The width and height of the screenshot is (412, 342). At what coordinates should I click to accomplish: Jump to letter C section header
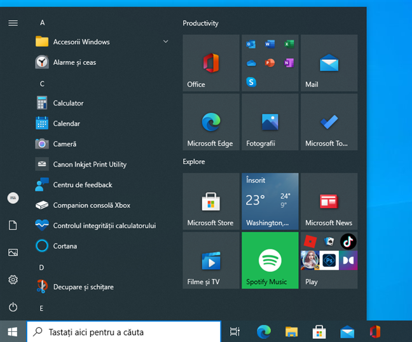[42, 84]
